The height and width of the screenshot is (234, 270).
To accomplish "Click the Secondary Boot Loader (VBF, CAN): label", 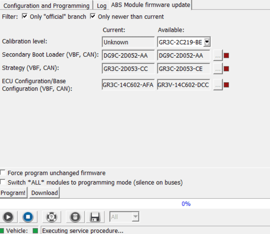I will tap(50, 55).
